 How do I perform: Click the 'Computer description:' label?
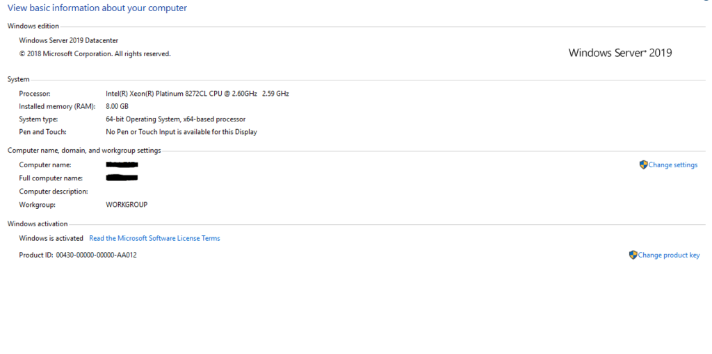54,192
